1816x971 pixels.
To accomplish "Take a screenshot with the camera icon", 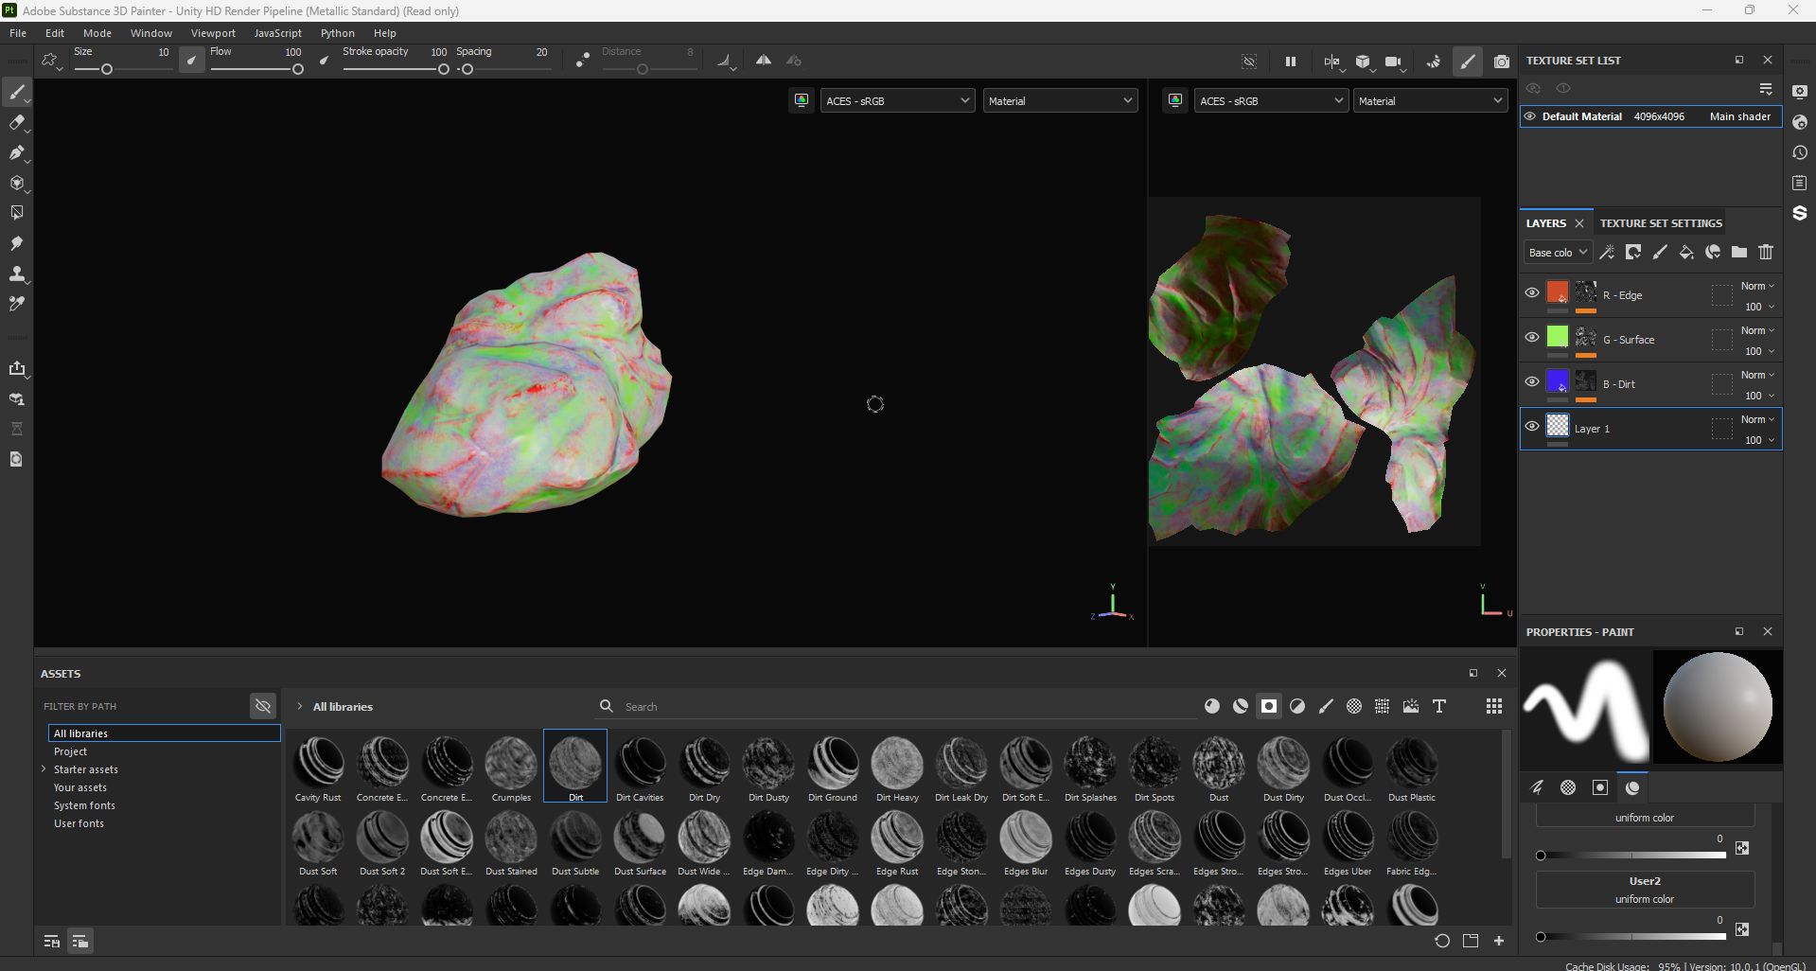I will pyautogui.click(x=1501, y=61).
